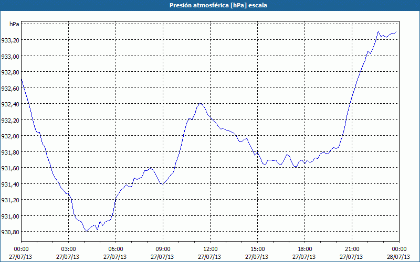Click the 930,80 y-axis label
Viewport: 420px width, 262px height.
[x=10, y=232]
